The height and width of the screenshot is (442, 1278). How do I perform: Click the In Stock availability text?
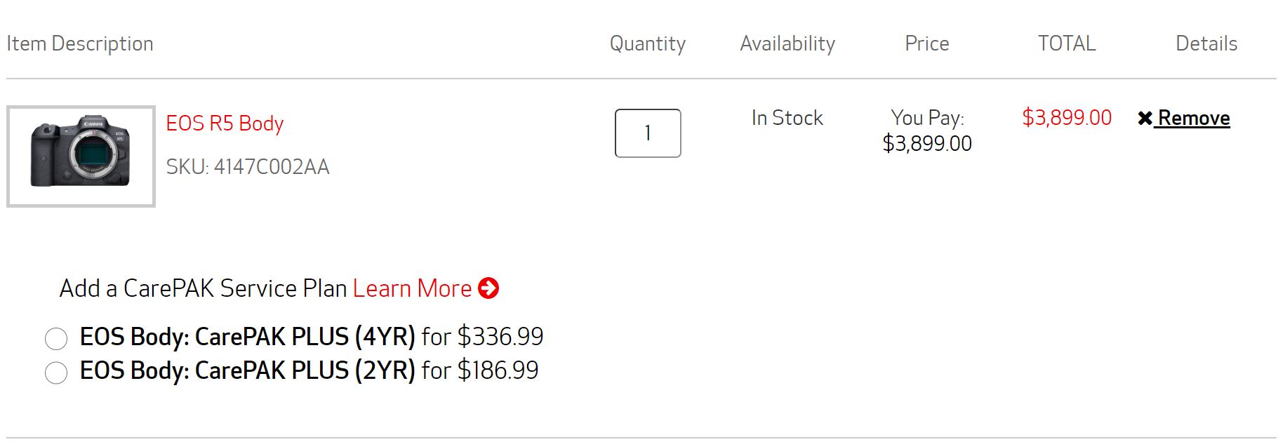pos(787,118)
